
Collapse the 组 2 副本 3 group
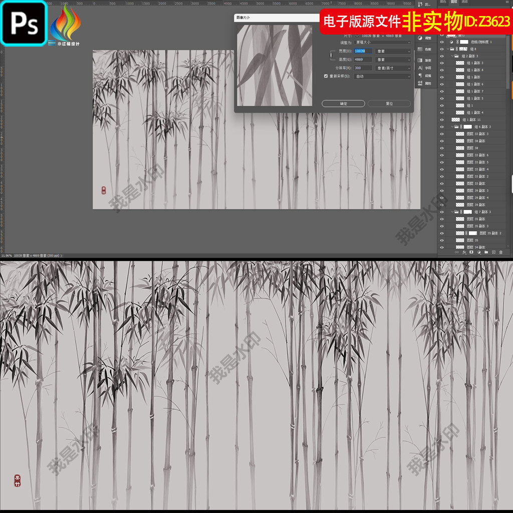452,56
